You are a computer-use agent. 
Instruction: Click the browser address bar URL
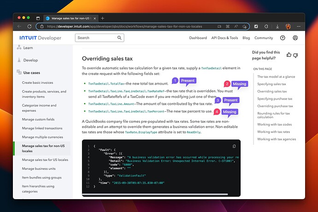124,27
